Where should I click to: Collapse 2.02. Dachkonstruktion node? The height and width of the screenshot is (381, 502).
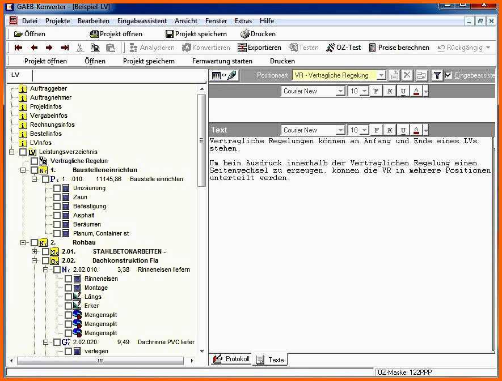(x=34, y=261)
